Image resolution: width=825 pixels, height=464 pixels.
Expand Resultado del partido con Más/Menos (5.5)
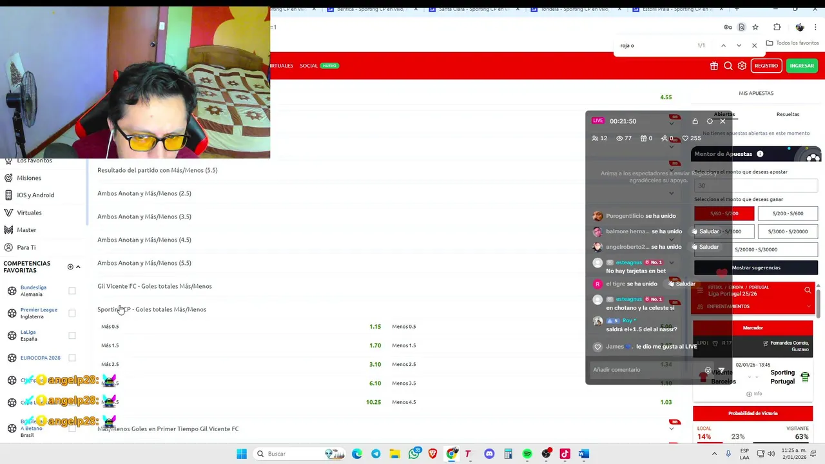click(x=387, y=170)
